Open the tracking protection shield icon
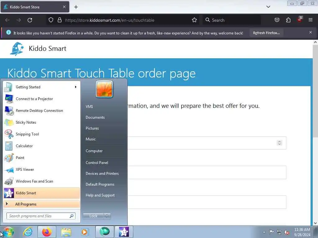This screenshot has height=238, width=318. pyautogui.click(x=51, y=20)
